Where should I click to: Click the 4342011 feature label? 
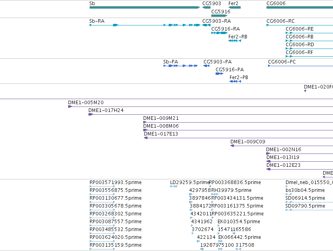point(201,214)
